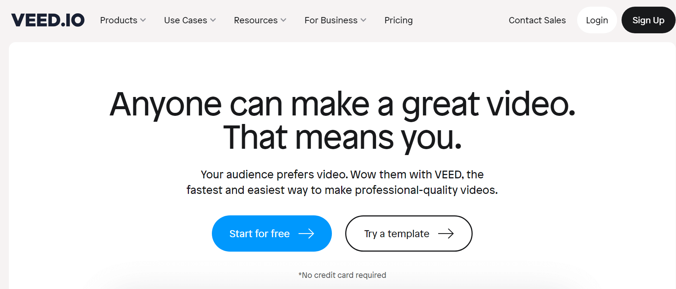Open the Resources menu label
The image size is (676, 289).
[256, 20]
